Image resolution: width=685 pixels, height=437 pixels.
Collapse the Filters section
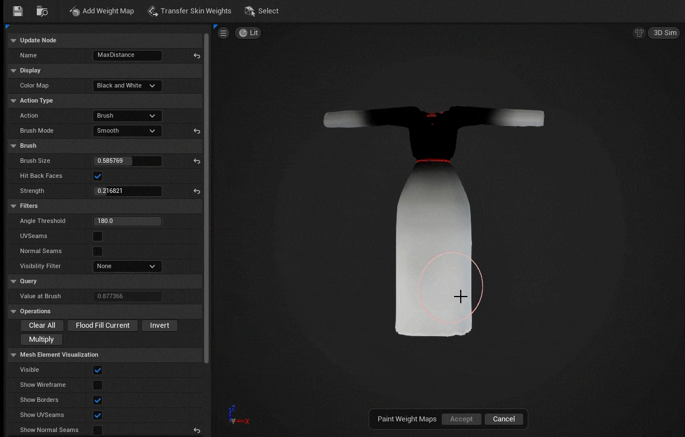click(x=13, y=206)
